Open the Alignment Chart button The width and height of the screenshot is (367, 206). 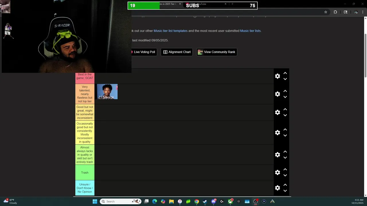pyautogui.click(x=177, y=52)
